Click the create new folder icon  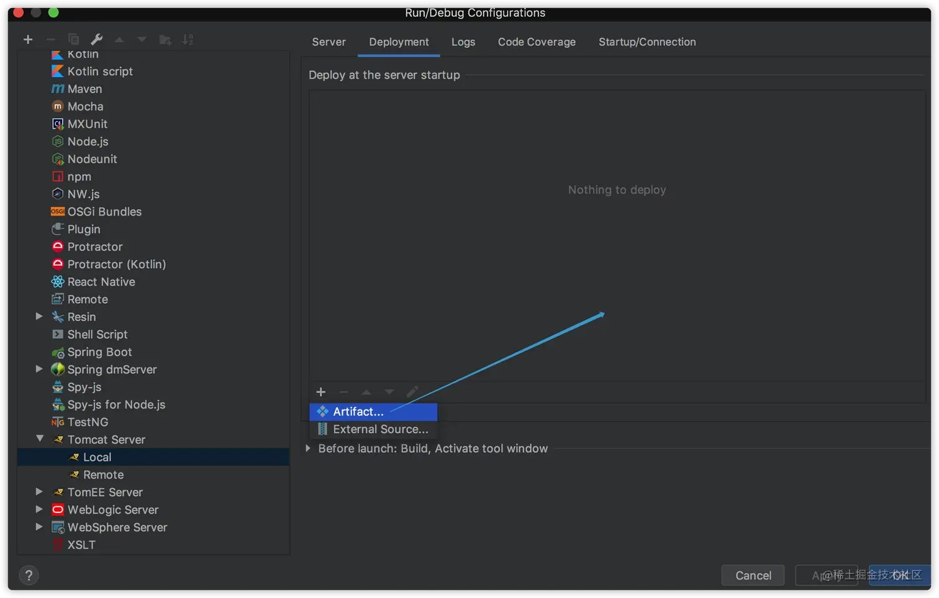click(x=165, y=40)
